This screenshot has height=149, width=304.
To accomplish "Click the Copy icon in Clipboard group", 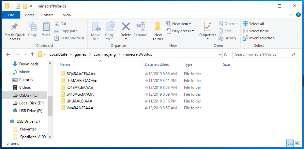I will click(x=32, y=26).
